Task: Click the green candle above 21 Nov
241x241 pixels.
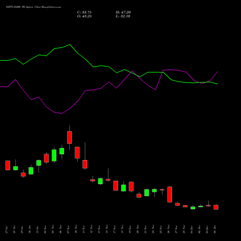Action: 147,193
